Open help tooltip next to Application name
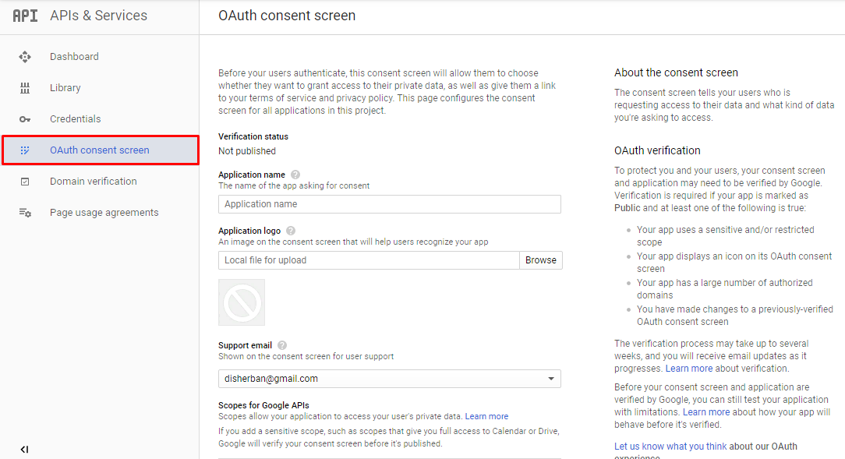 tap(295, 175)
